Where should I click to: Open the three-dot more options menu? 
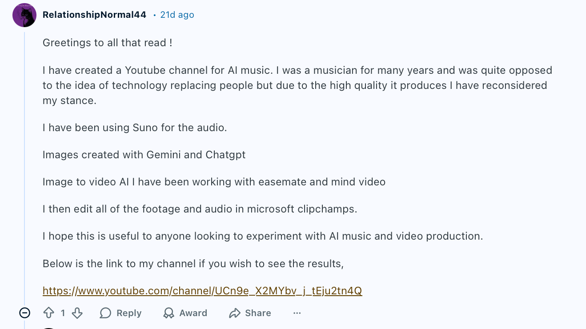pos(297,313)
